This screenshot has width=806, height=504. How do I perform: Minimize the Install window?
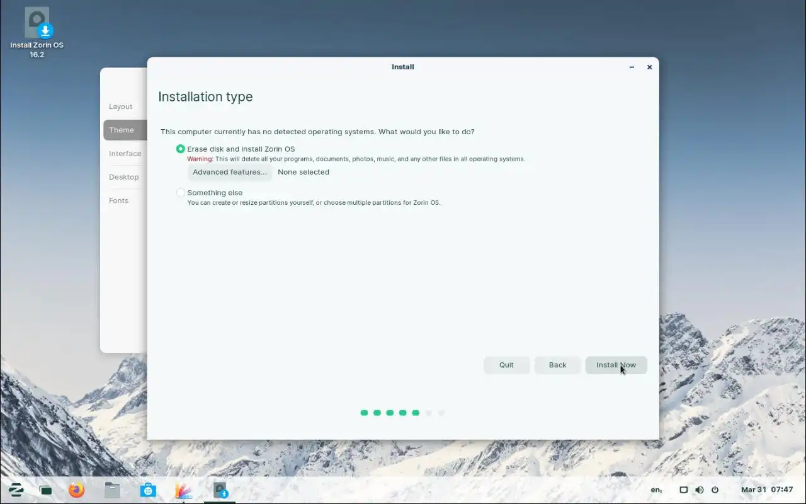click(x=632, y=67)
